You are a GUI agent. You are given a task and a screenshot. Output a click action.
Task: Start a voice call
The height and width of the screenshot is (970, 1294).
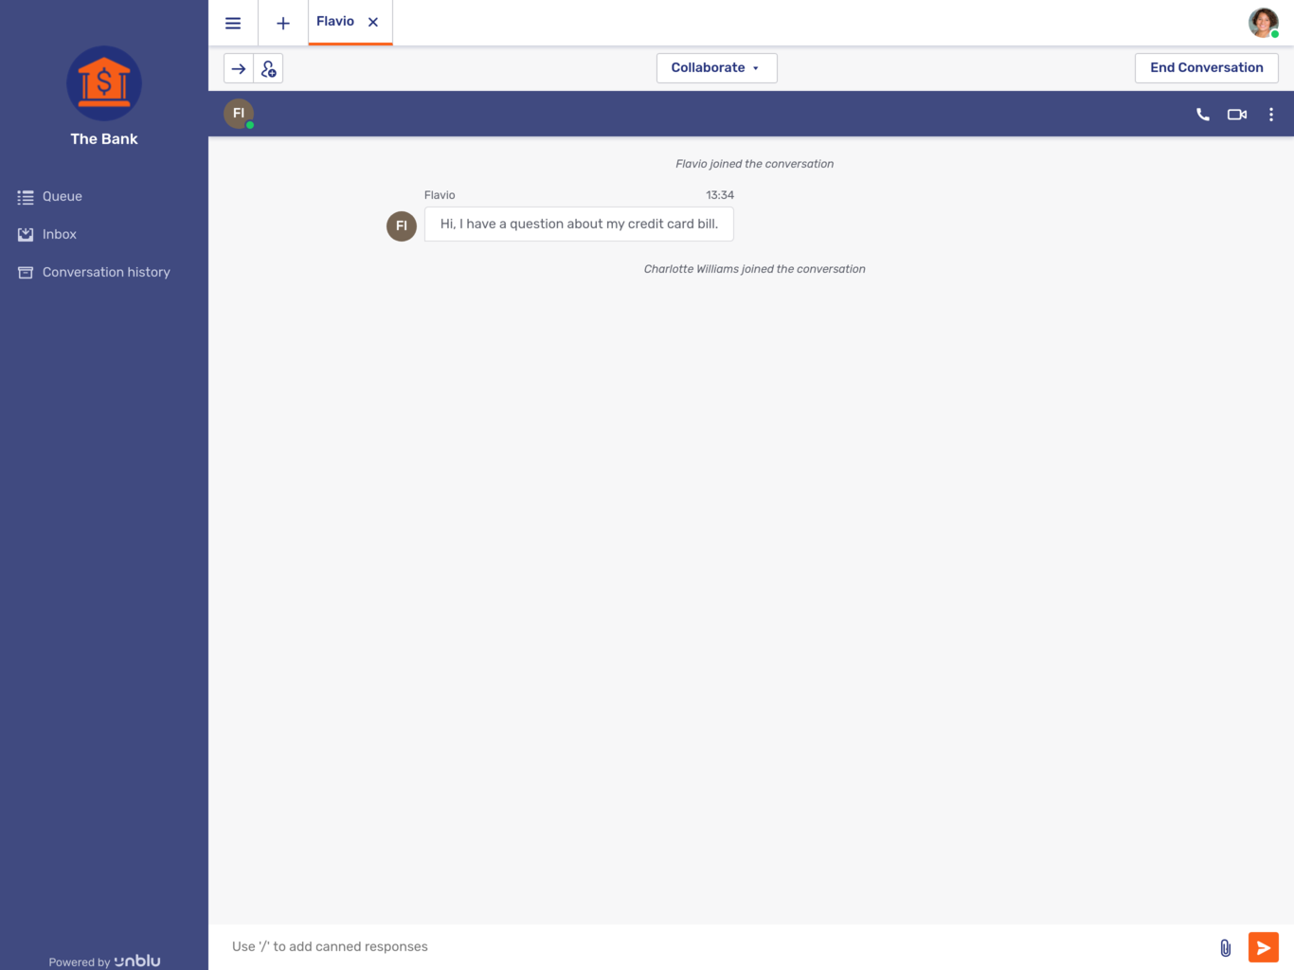pyautogui.click(x=1201, y=114)
